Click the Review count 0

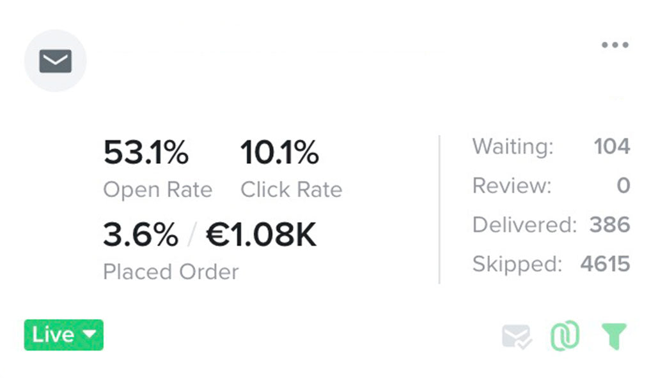623,186
